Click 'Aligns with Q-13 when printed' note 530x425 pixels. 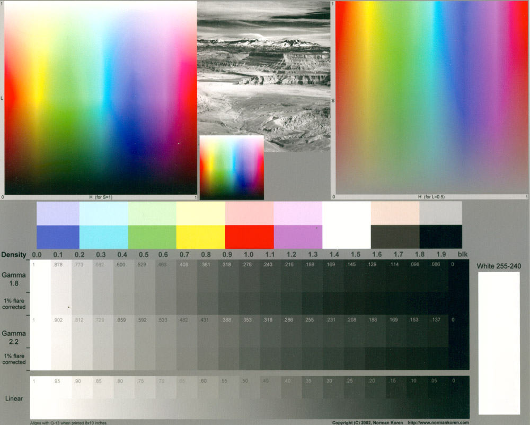(x=68, y=423)
